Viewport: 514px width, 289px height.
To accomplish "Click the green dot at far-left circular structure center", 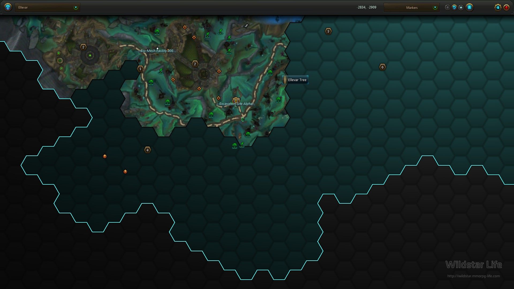I will click(x=90, y=56).
